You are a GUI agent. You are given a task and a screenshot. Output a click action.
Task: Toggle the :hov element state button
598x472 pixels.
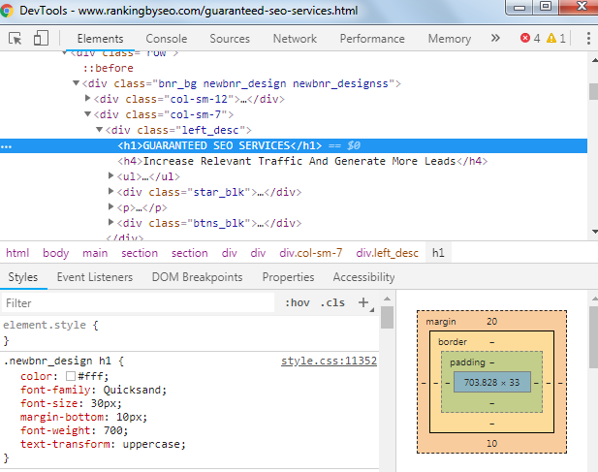[x=298, y=302]
